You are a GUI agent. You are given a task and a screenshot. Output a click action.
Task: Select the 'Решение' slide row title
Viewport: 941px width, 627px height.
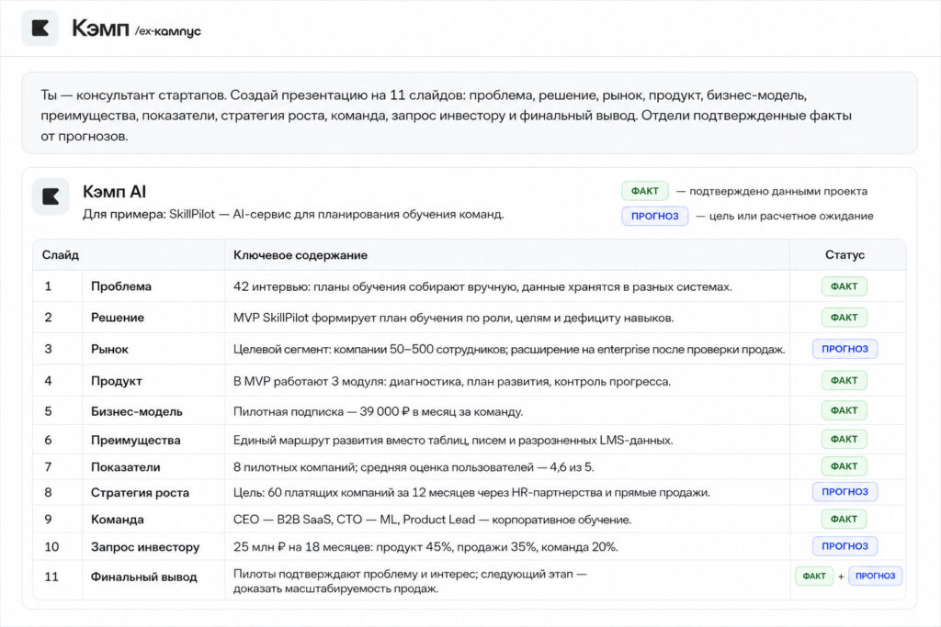coord(118,318)
